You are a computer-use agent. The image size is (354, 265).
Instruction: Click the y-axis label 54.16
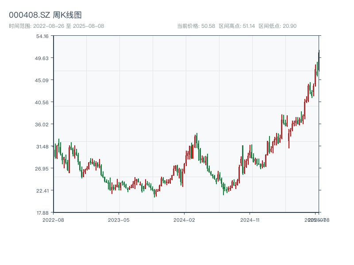42,36
